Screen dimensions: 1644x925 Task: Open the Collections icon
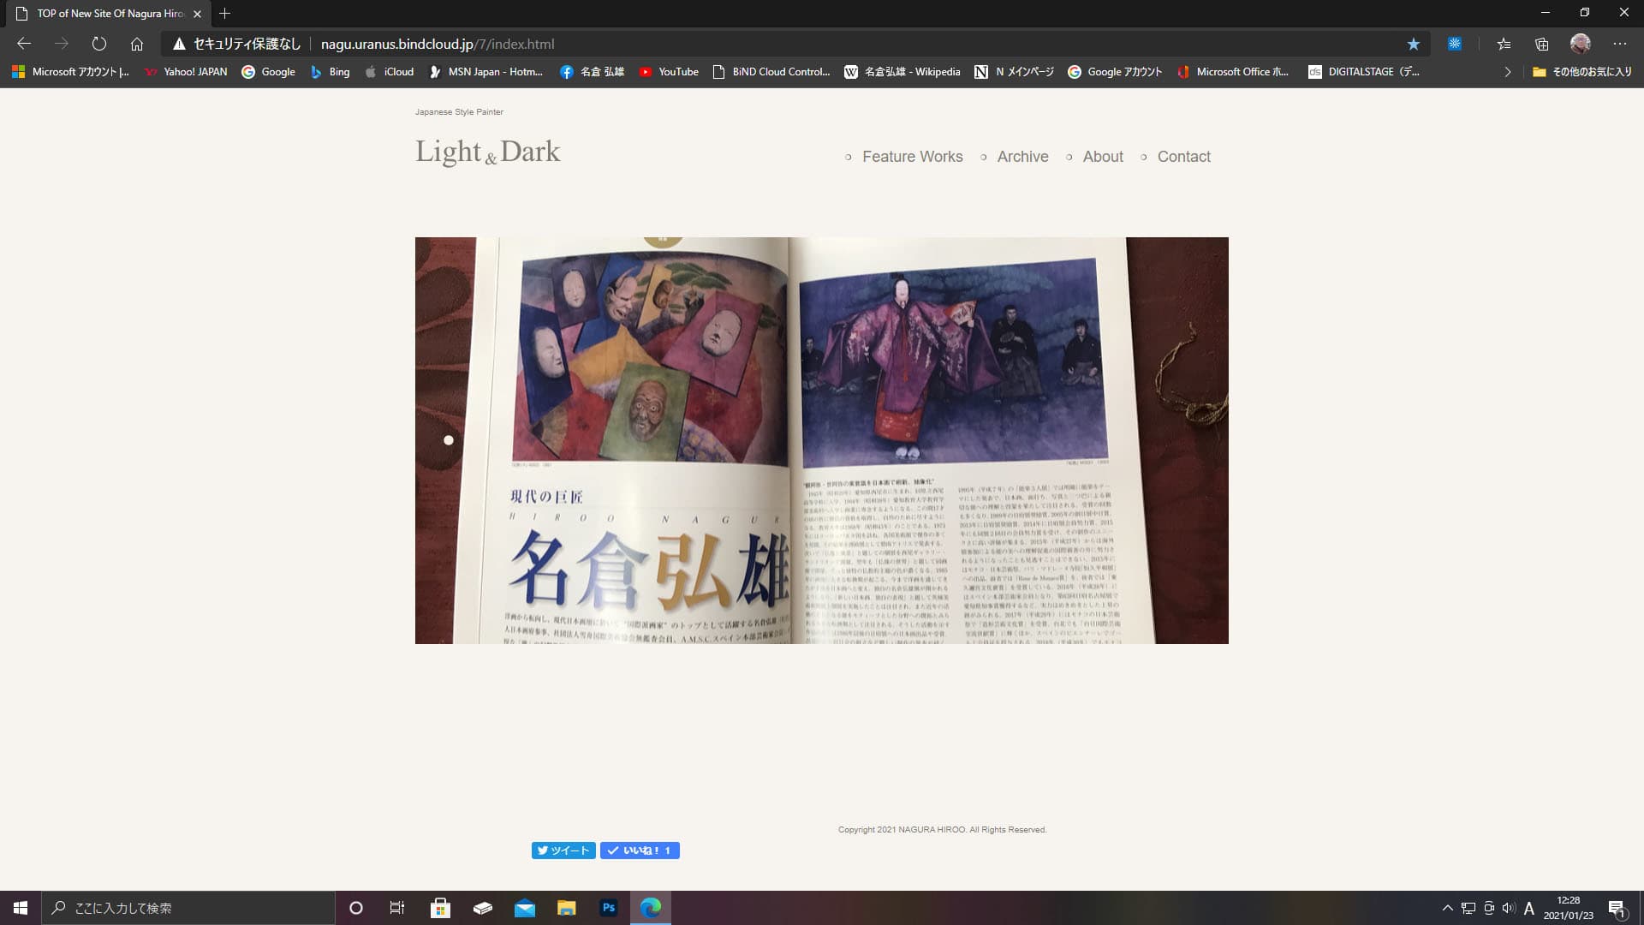[x=1541, y=44]
